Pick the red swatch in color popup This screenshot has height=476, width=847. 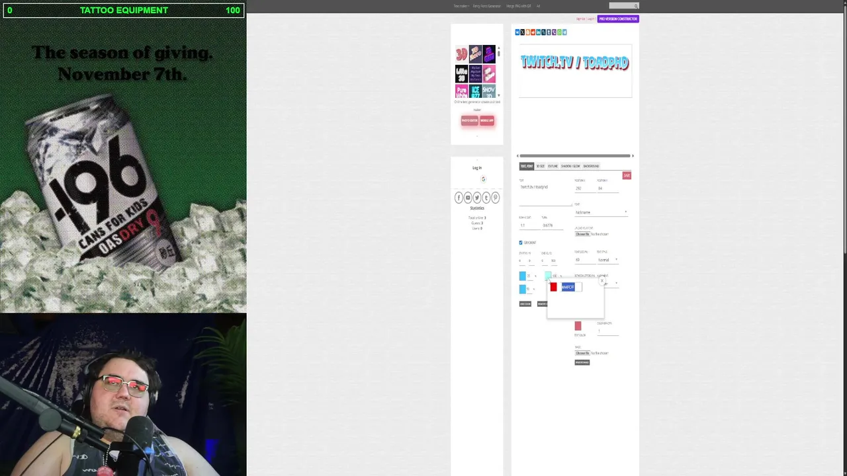point(553,287)
